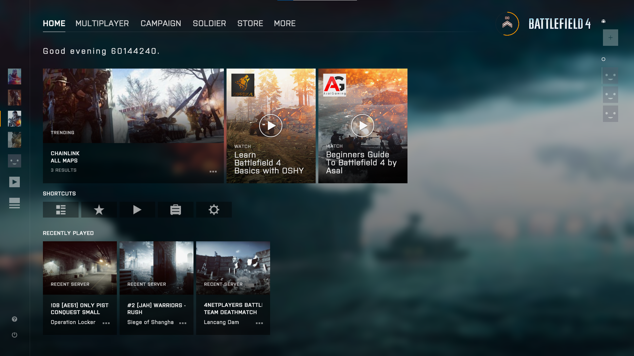Play the Learn Battlefield 4 Basics with OSHY video

(x=271, y=126)
